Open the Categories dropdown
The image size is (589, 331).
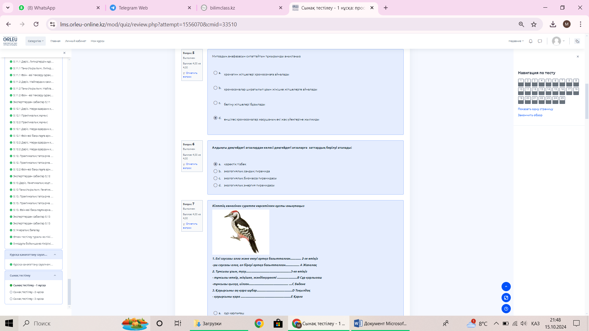(x=36, y=41)
